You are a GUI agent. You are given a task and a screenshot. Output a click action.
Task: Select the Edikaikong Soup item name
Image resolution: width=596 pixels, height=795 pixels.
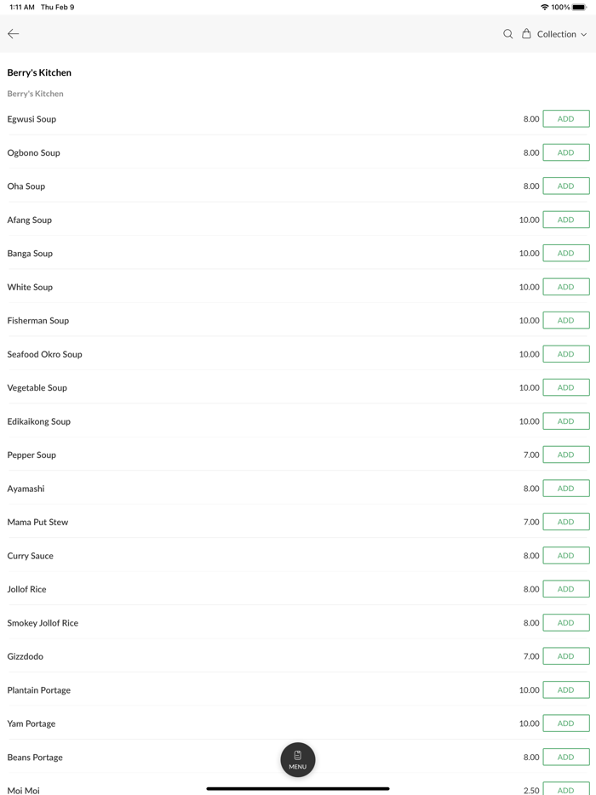(39, 421)
